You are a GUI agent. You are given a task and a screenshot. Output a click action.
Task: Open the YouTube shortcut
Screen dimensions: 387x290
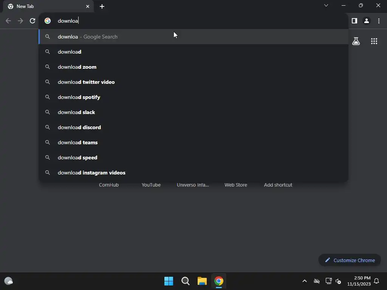point(151,185)
